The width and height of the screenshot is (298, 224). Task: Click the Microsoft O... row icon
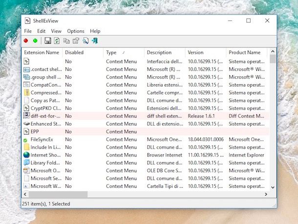pyautogui.click(x=26, y=171)
